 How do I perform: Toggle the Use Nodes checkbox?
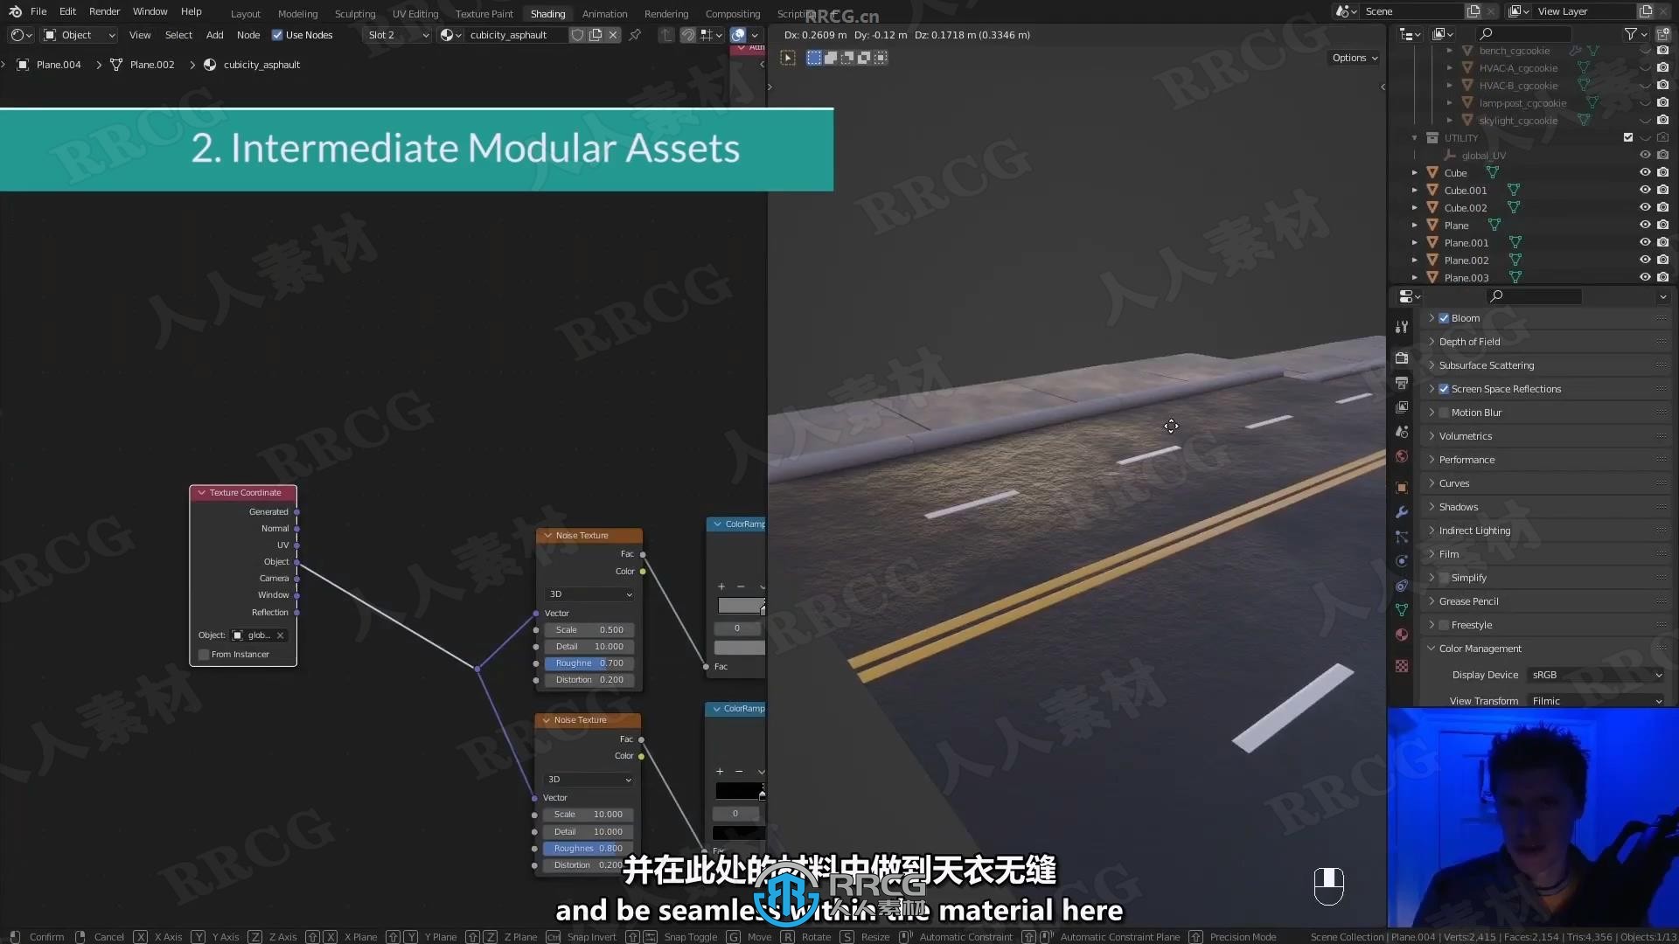tap(277, 35)
